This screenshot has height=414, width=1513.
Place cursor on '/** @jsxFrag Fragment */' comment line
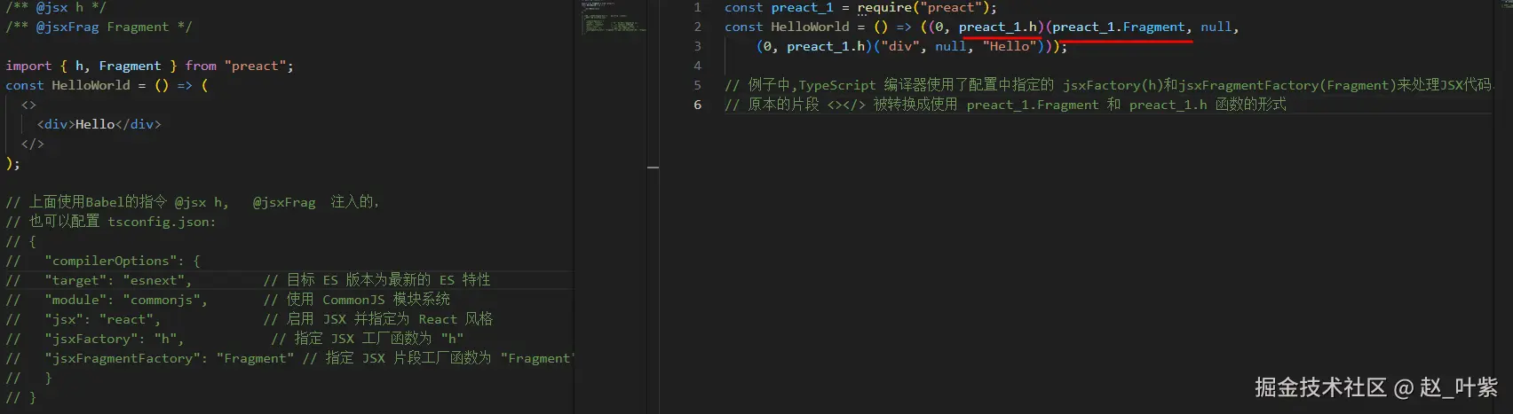(x=99, y=27)
